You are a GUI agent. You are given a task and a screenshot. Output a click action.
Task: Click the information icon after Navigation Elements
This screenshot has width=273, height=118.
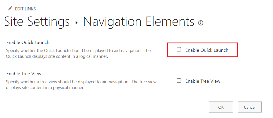[x=200, y=23]
